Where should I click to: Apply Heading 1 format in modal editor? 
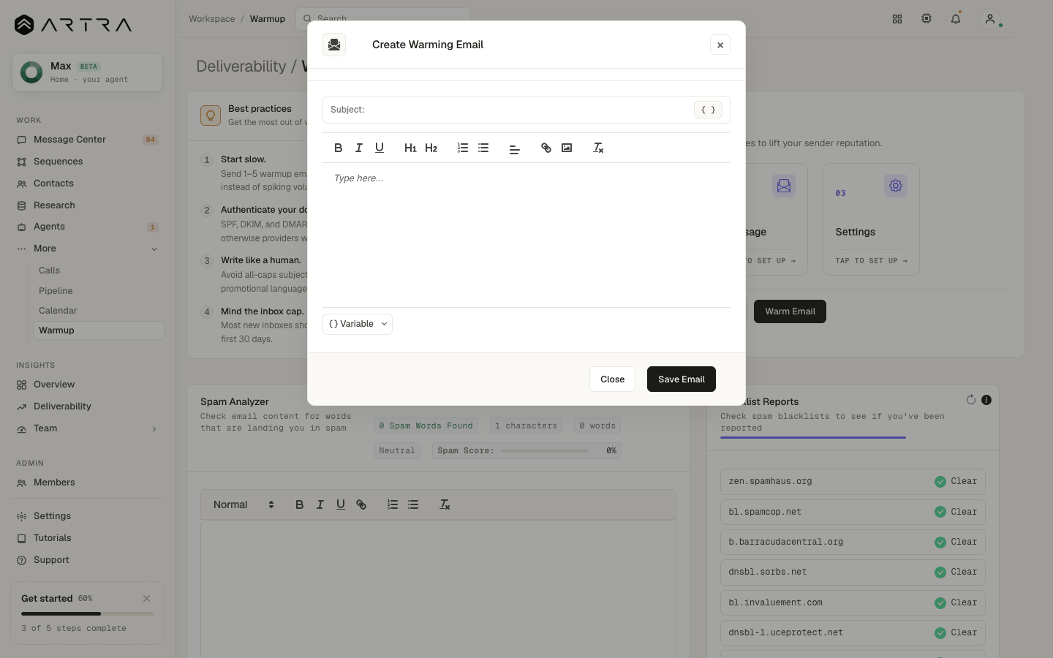pyautogui.click(x=410, y=148)
